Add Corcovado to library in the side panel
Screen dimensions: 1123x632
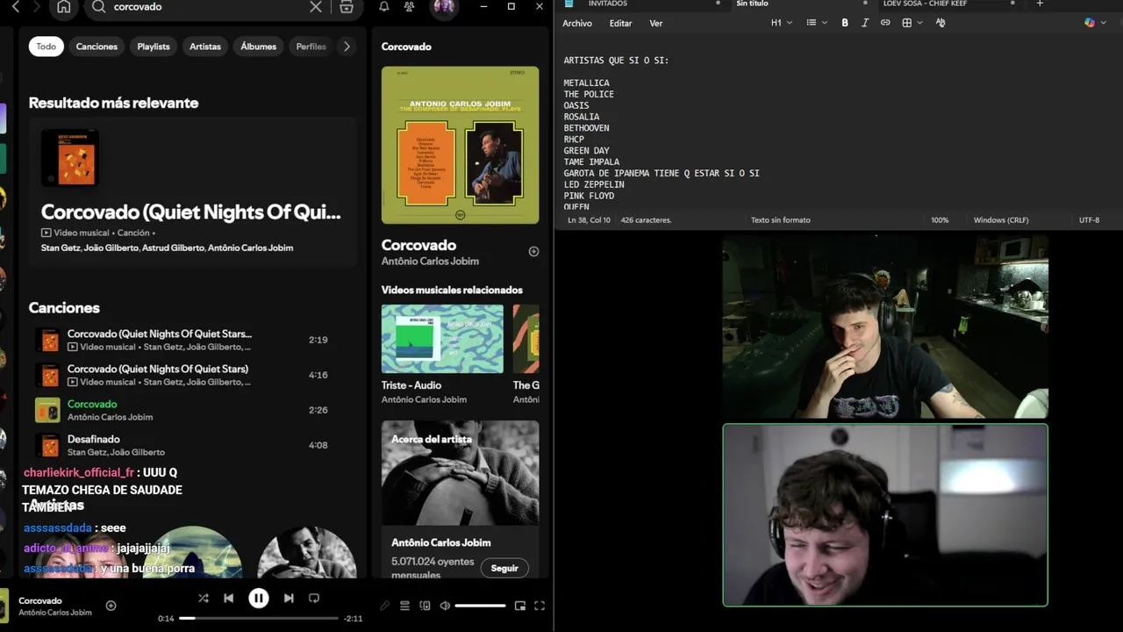pyautogui.click(x=533, y=251)
